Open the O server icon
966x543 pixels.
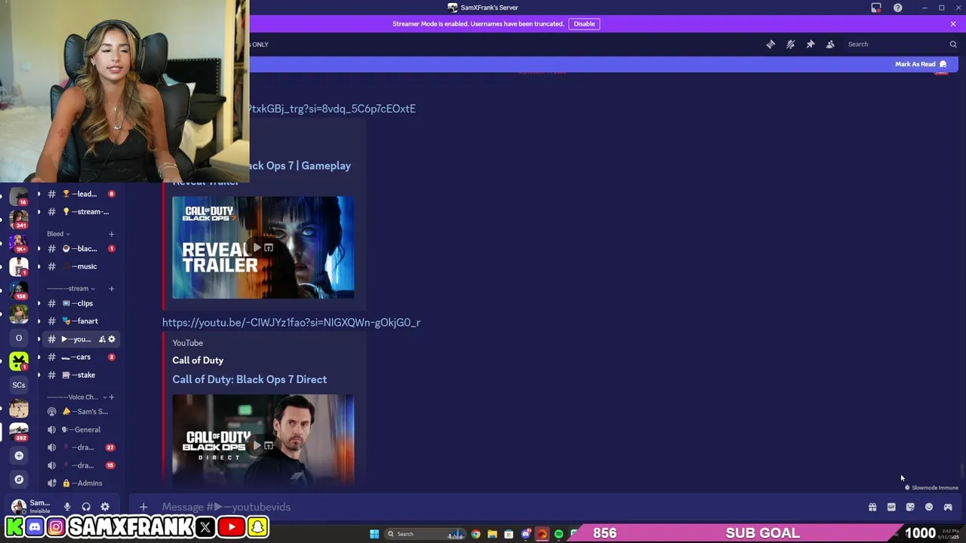[19, 338]
